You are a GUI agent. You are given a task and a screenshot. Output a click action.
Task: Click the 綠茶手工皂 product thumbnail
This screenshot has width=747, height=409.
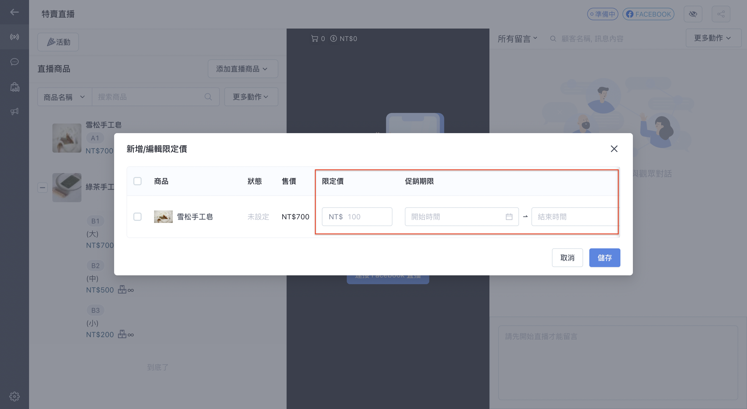click(67, 187)
